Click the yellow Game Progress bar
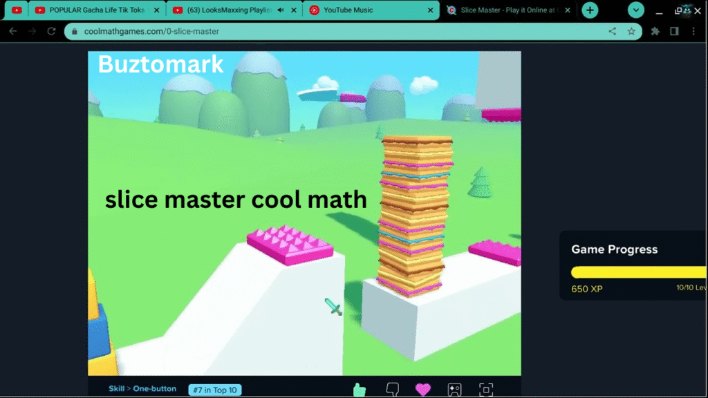708x398 pixels. tap(638, 272)
